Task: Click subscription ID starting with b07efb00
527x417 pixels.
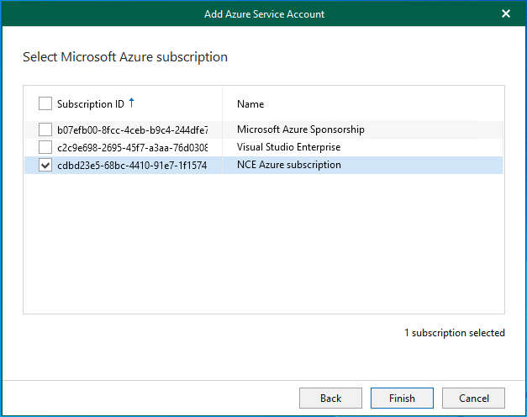Action: pos(132,129)
